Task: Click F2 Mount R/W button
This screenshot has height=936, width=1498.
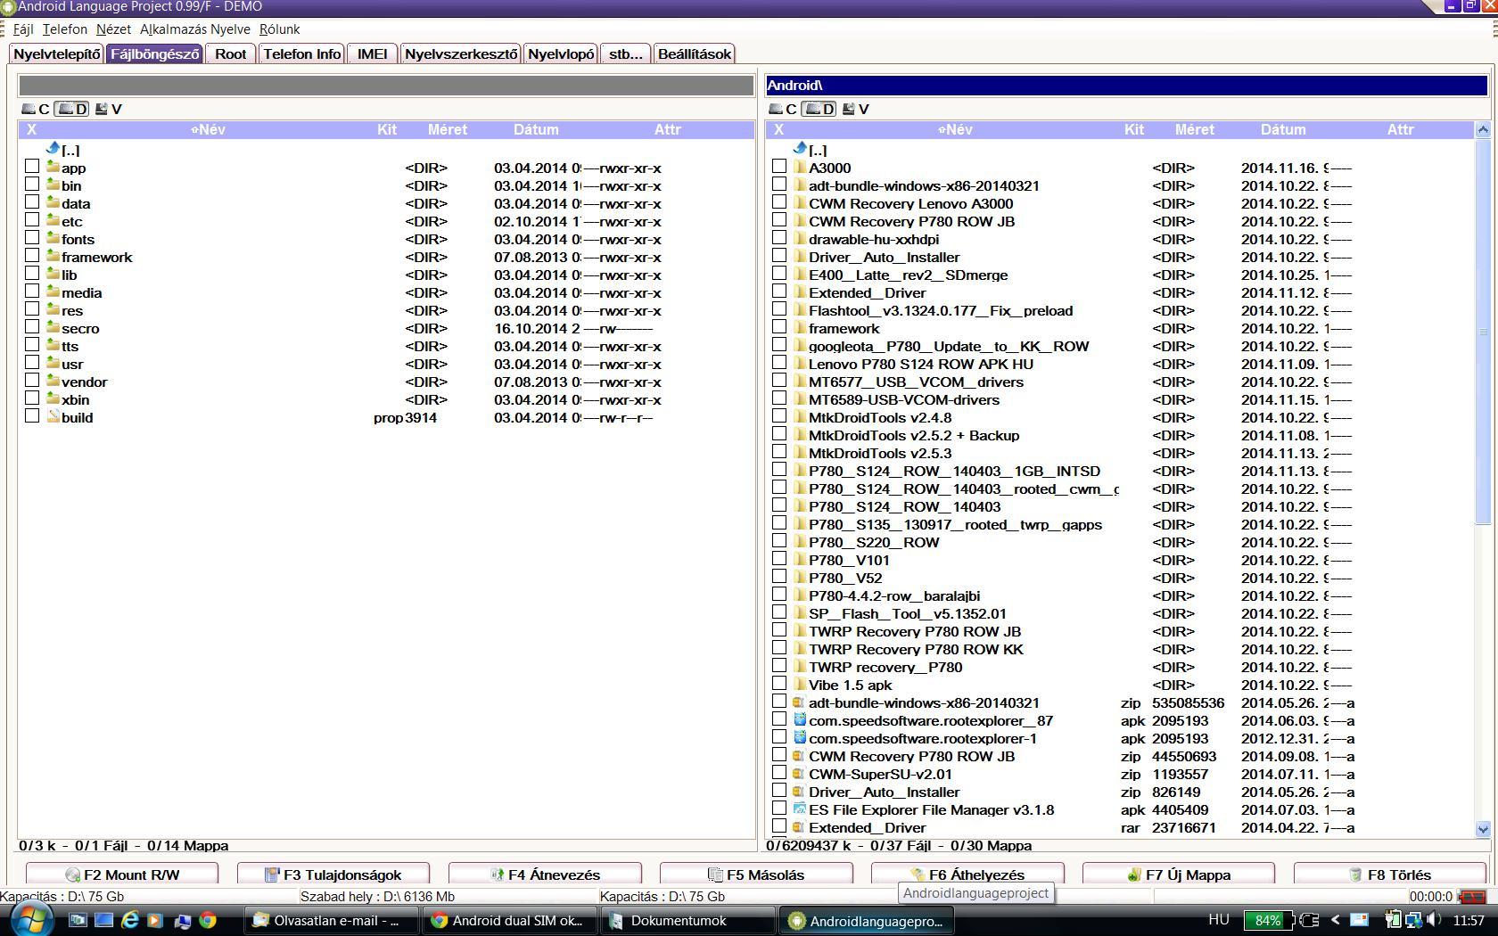Action: tap(122, 874)
